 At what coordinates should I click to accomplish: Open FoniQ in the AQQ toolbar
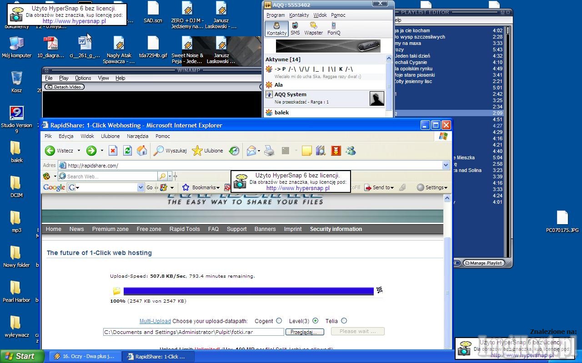[x=334, y=29]
